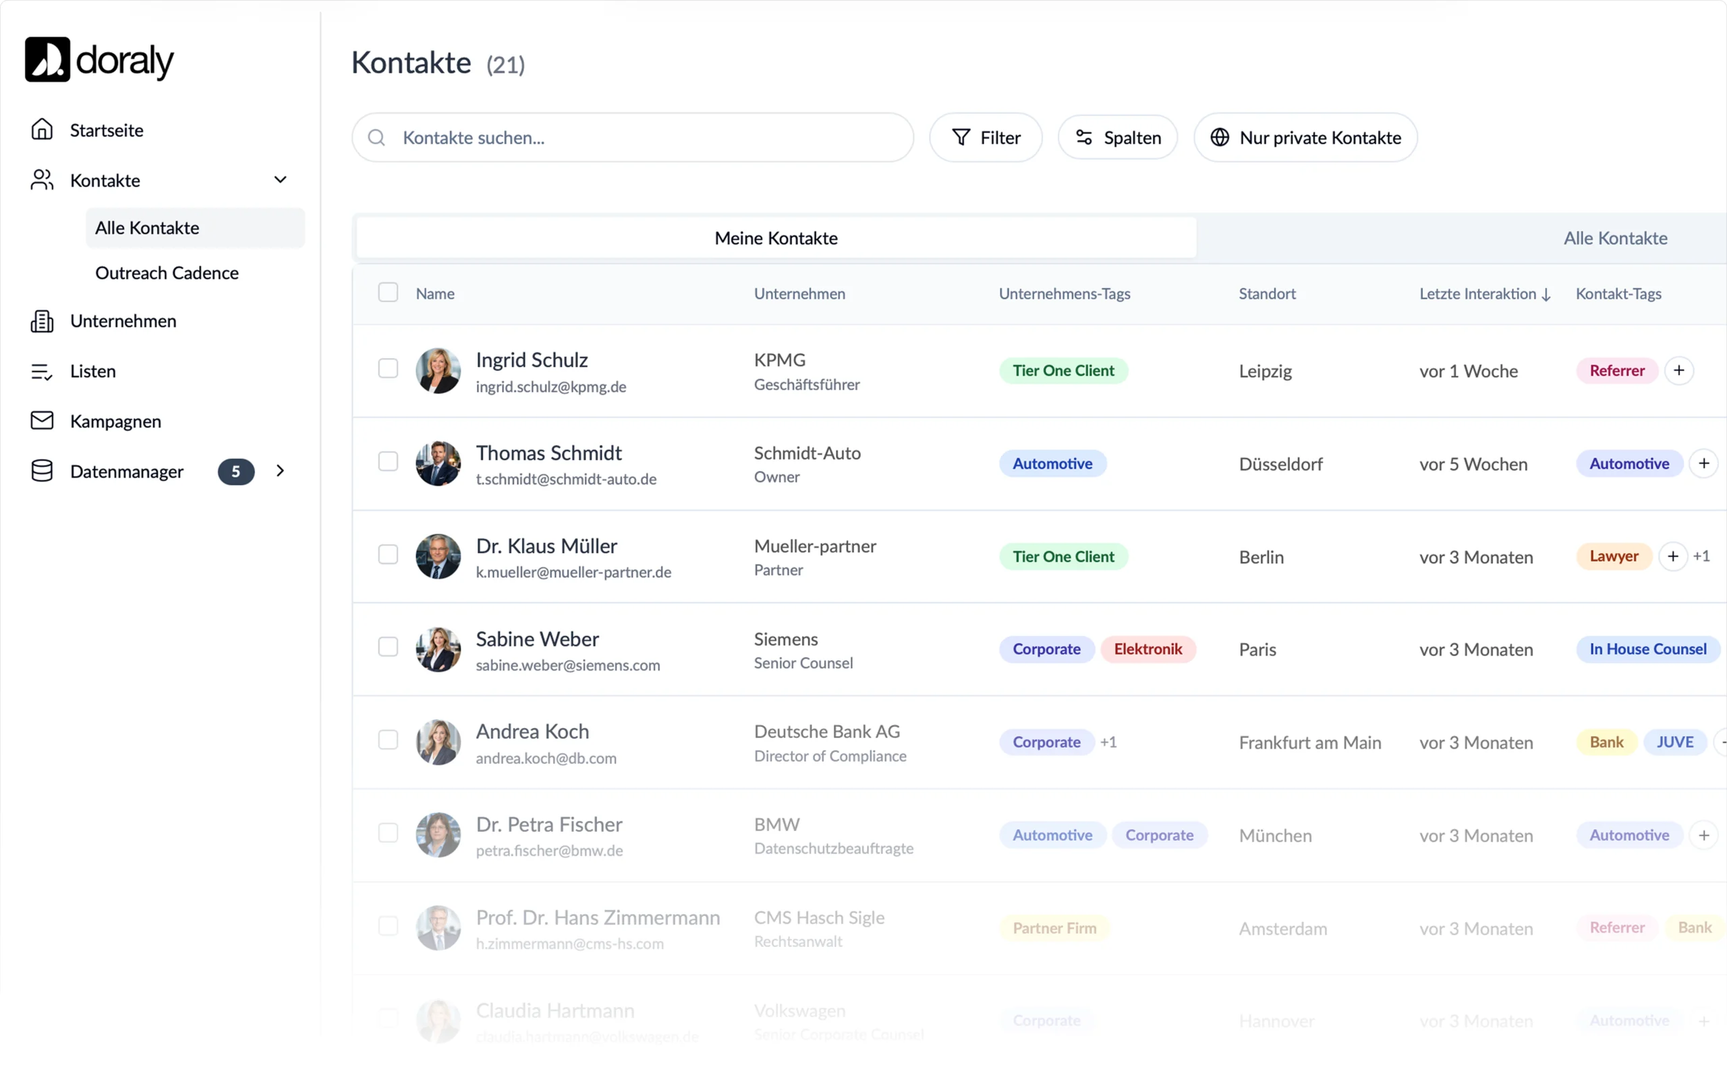
Task: Go to Startseite
Action: pos(107,130)
